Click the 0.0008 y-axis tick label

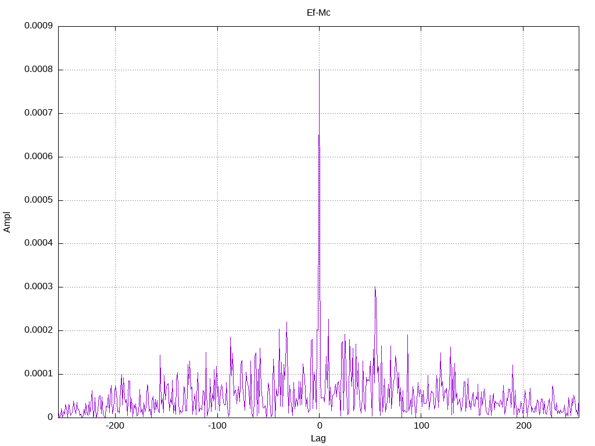[39, 70]
